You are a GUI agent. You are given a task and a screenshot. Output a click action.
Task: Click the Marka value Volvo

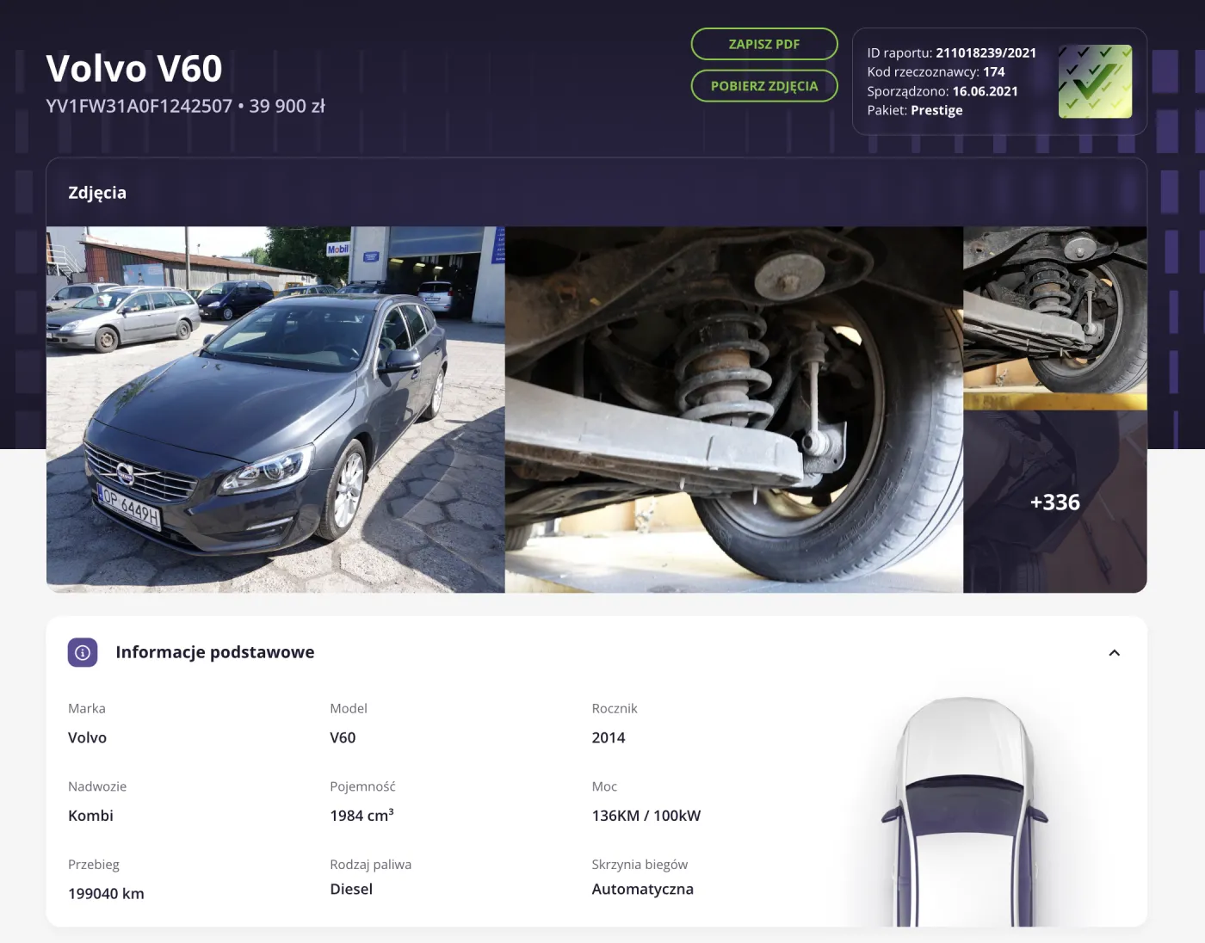click(x=88, y=737)
